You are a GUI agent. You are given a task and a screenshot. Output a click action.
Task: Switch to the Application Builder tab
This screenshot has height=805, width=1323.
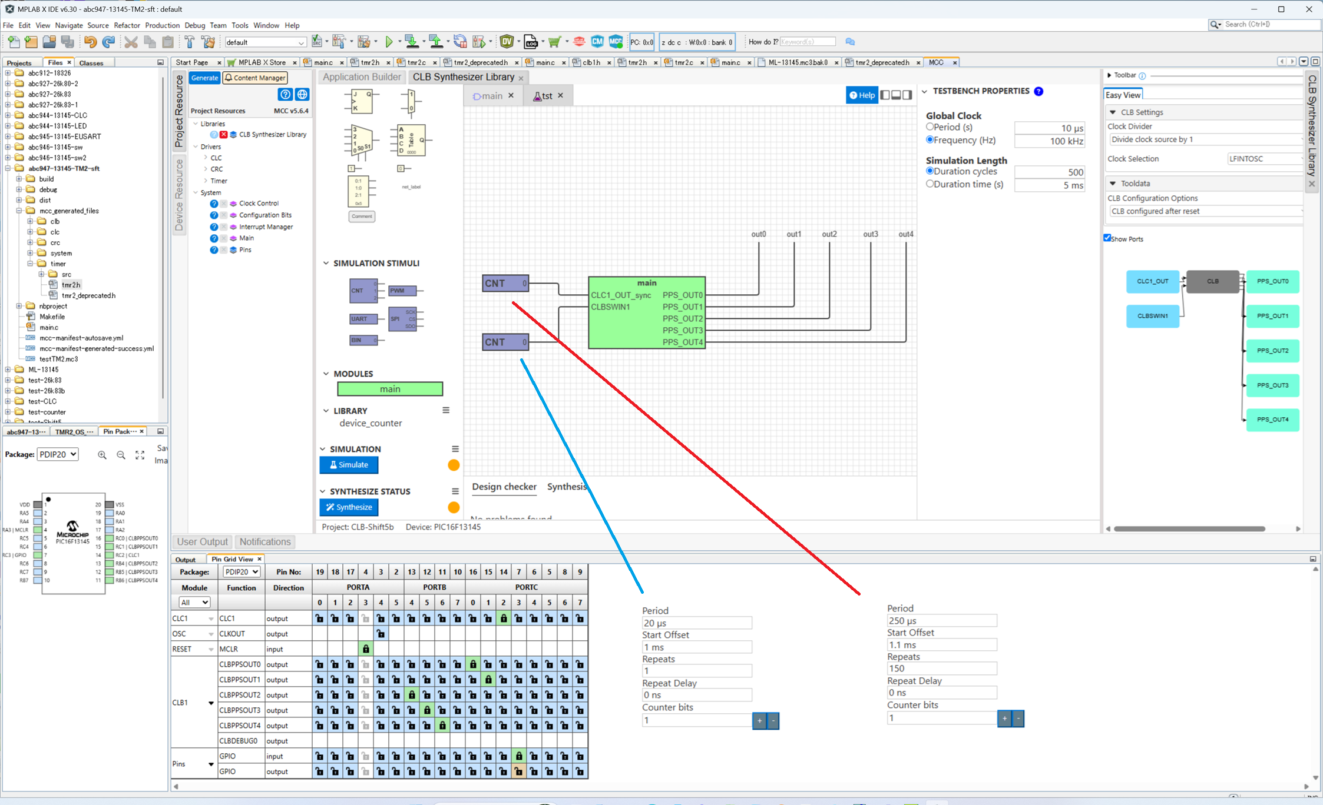pyautogui.click(x=362, y=77)
